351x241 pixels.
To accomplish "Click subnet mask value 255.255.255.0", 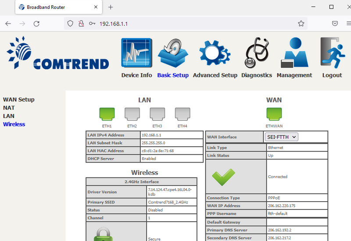I will pos(153,143).
